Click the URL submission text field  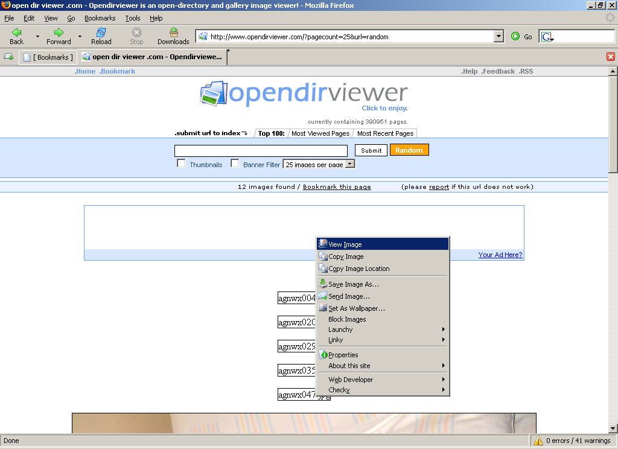[261, 151]
